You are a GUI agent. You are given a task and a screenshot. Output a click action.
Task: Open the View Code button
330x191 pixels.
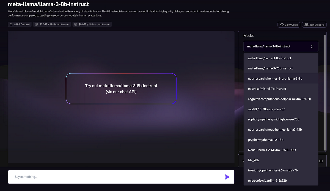pos(289,25)
